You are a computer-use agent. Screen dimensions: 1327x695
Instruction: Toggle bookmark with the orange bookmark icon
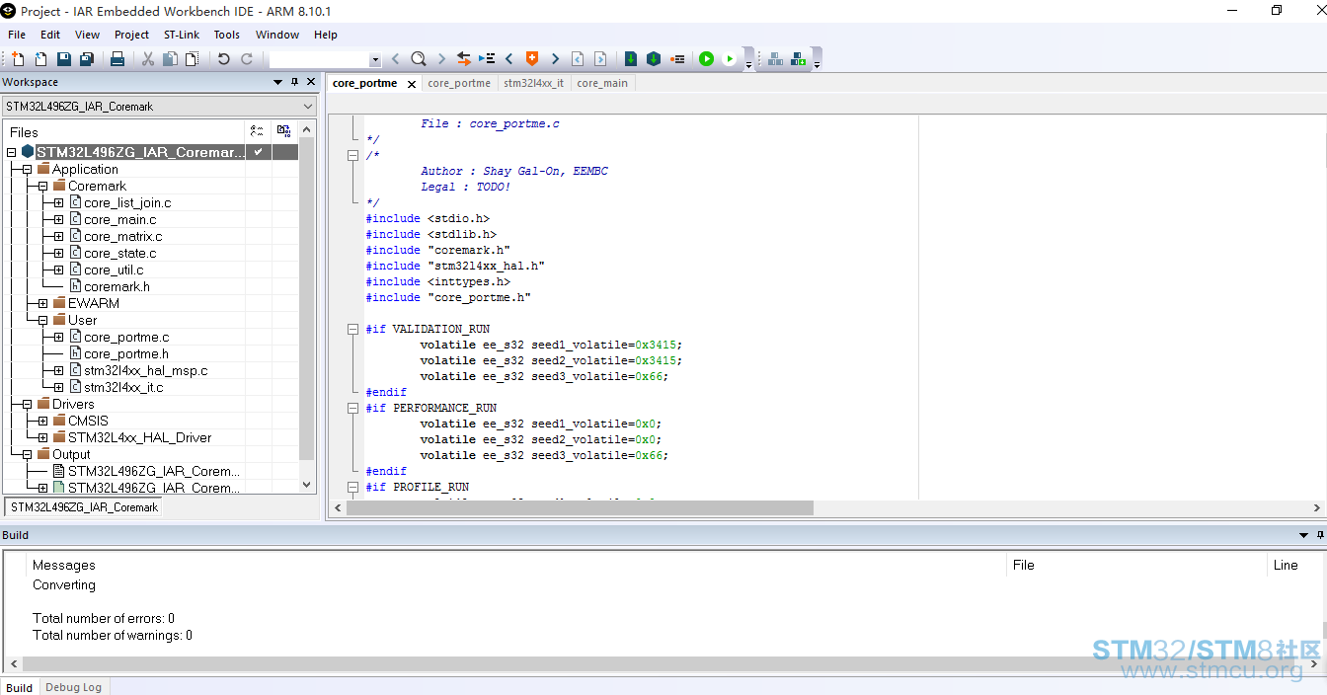coord(532,59)
